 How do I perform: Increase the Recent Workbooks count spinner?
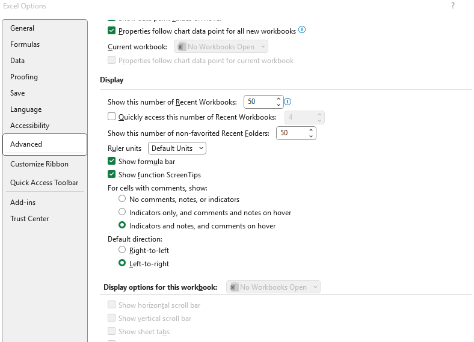pos(279,99)
